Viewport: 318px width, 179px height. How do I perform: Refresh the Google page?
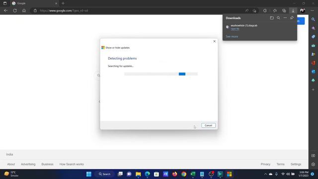[x=15, y=10]
